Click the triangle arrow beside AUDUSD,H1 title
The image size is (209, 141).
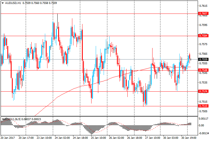pyautogui.click(x=3, y=3)
